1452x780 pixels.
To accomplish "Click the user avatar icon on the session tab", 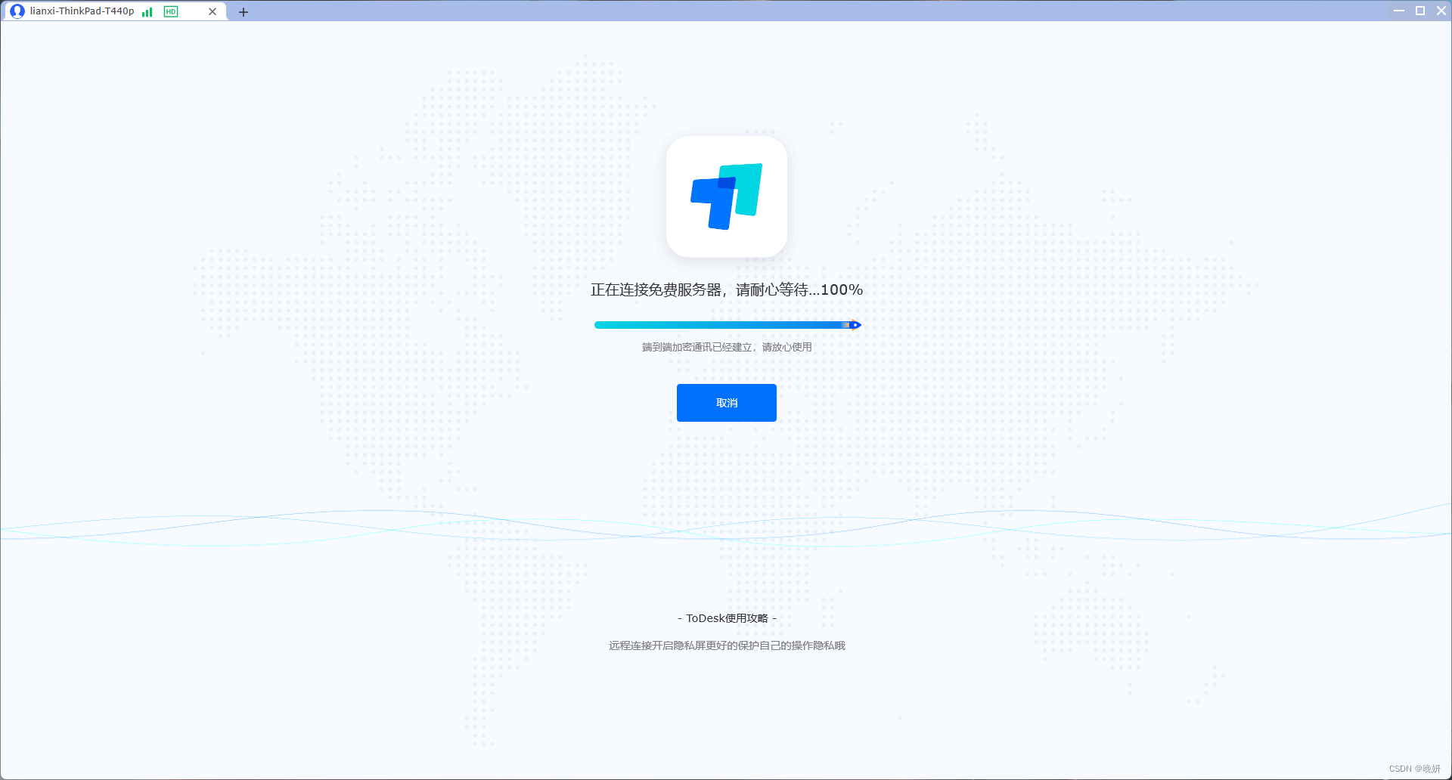I will coord(17,11).
